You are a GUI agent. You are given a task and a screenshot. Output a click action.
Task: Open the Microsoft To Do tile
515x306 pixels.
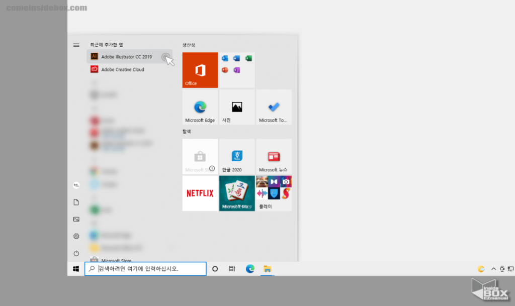(274, 107)
